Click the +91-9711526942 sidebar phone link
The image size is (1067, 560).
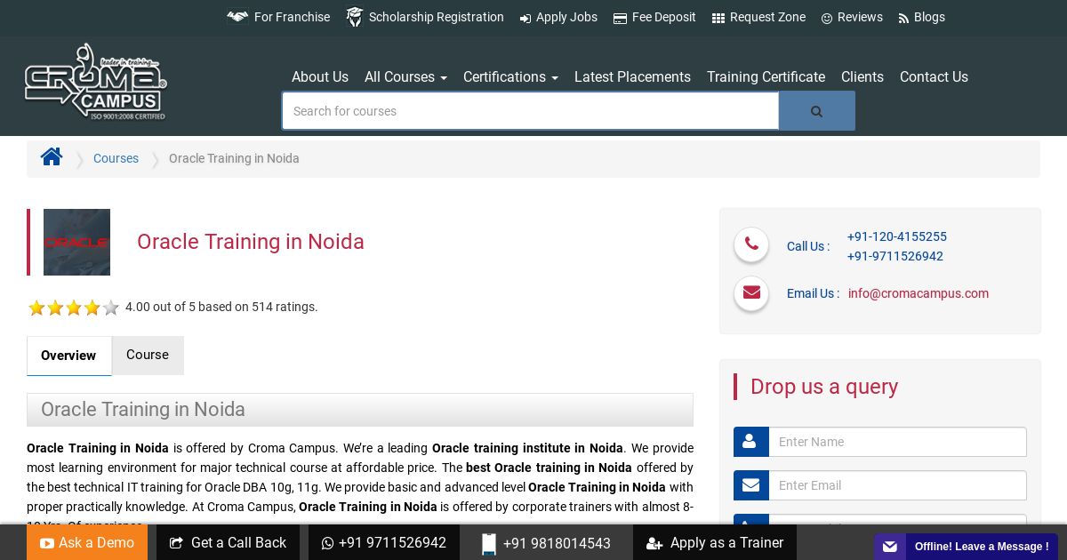coord(895,256)
